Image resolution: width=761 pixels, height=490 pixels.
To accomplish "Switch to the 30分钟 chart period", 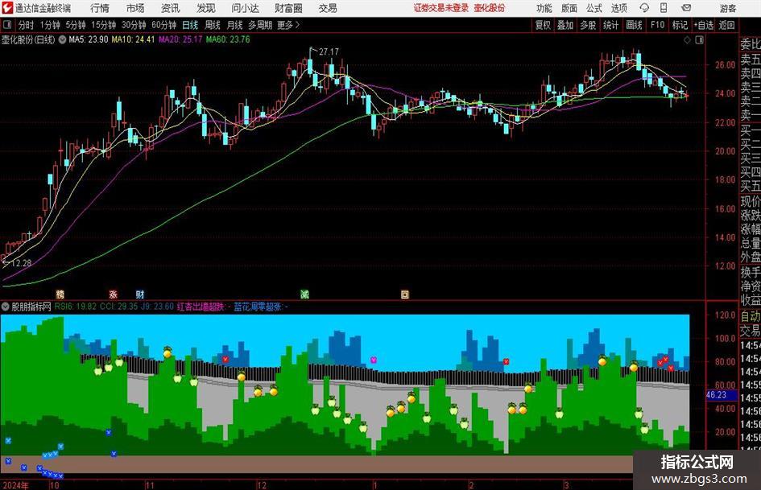I will click(134, 25).
